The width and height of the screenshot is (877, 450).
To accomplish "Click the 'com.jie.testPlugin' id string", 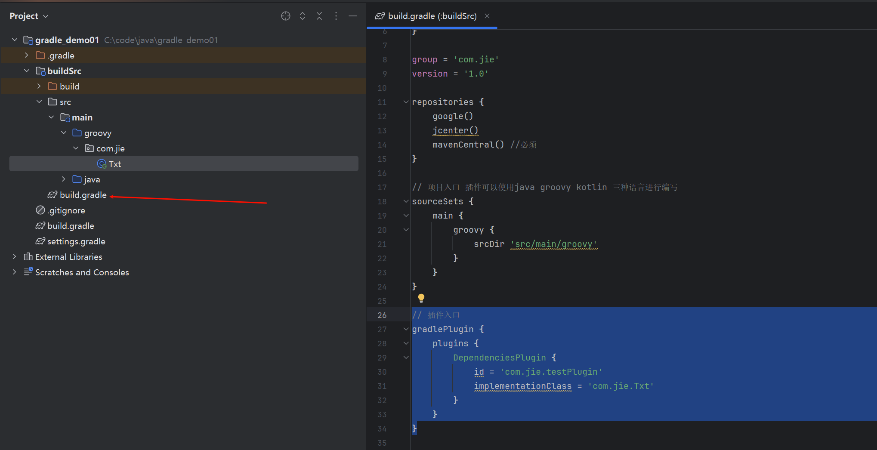I will (551, 372).
